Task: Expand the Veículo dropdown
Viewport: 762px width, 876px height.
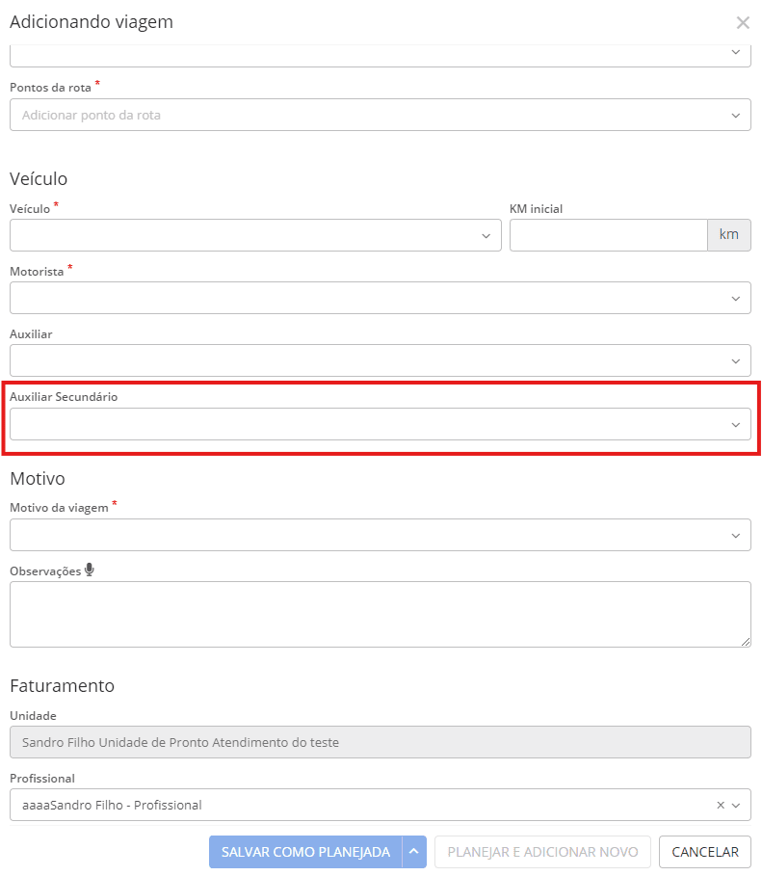Action: (x=255, y=235)
